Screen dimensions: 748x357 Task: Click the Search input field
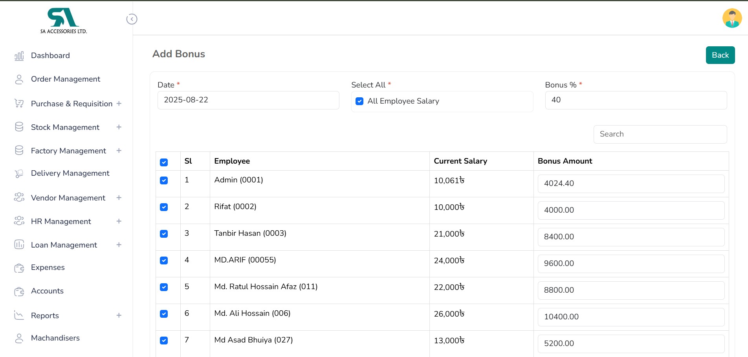(660, 134)
